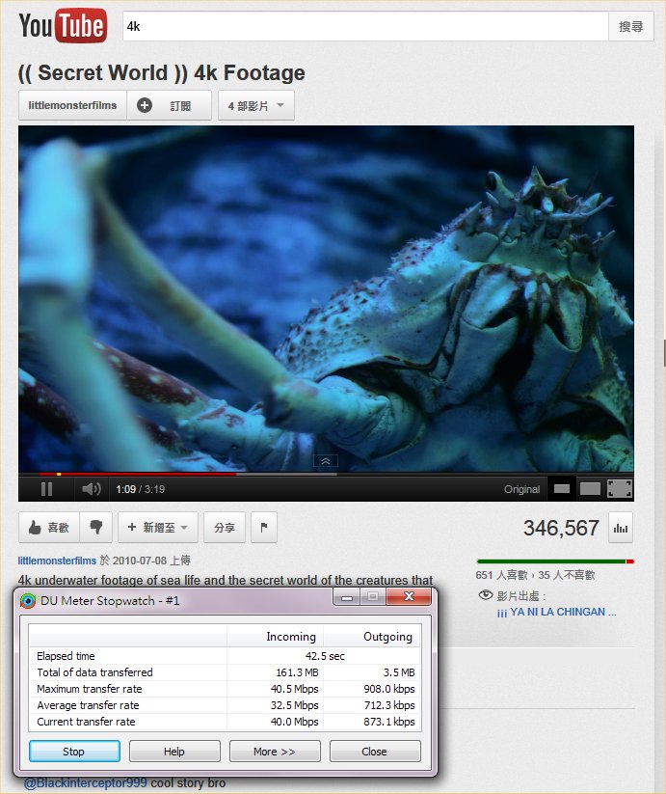The width and height of the screenshot is (666, 794).
Task: Click the Maximum transfer rate row label
Action: pyautogui.click(x=90, y=689)
